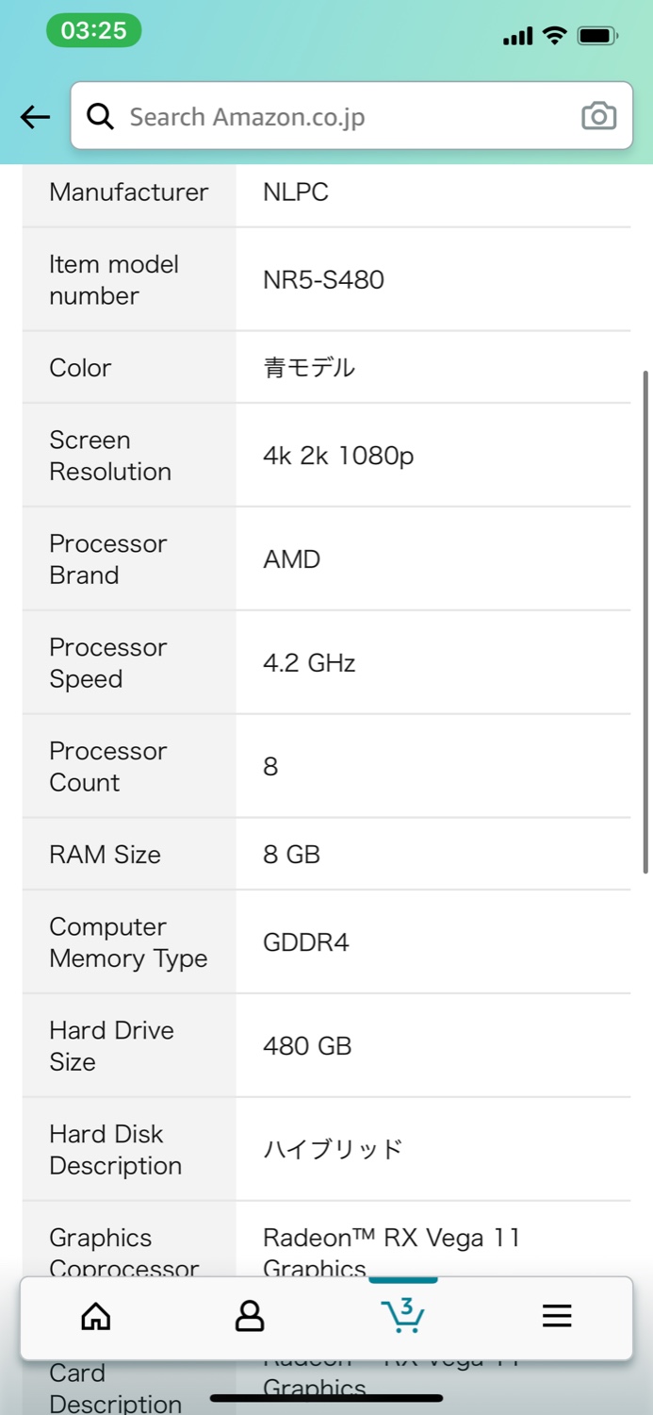Screen dimensions: 653x1415
Task: Tap the Wi-Fi status icon
Action: [x=555, y=36]
